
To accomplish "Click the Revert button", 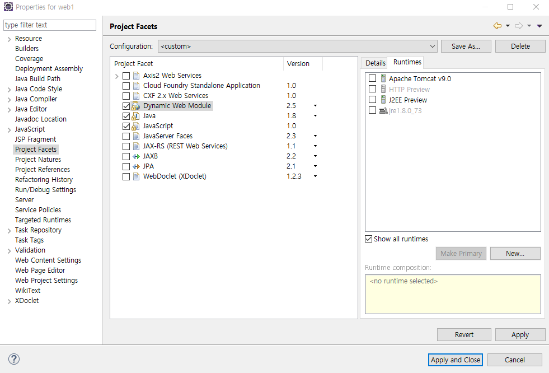I will (464, 334).
